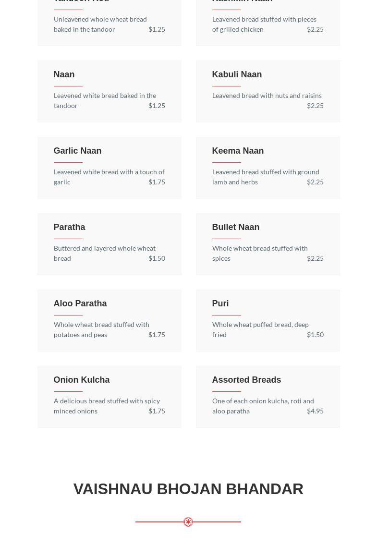The height and width of the screenshot is (545, 377).
Task: Click the Onion Kulcha spicy minced onions description
Action: 107,406
